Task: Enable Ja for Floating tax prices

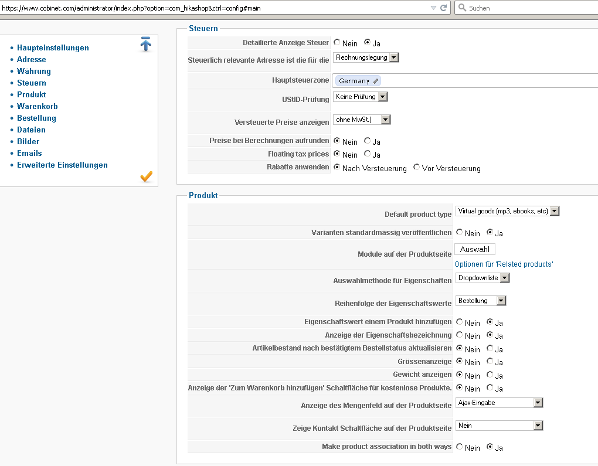Action: pyautogui.click(x=367, y=154)
